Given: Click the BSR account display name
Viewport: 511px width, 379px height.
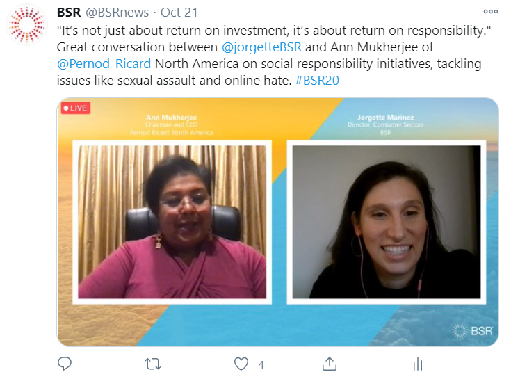Looking at the screenshot, I should coord(68,13).
